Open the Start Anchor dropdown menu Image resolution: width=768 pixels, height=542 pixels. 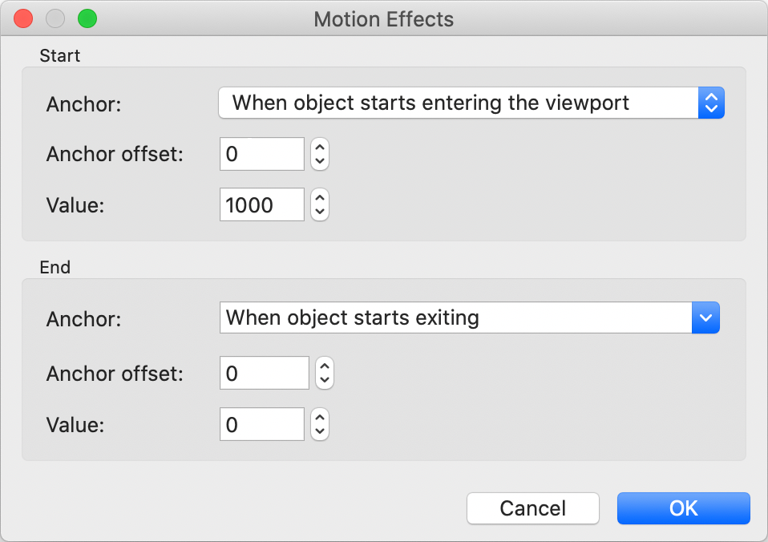pyautogui.click(x=471, y=103)
